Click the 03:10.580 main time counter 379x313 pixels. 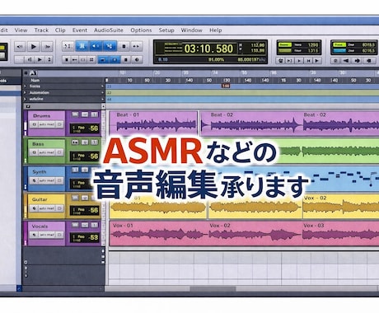coord(208,49)
